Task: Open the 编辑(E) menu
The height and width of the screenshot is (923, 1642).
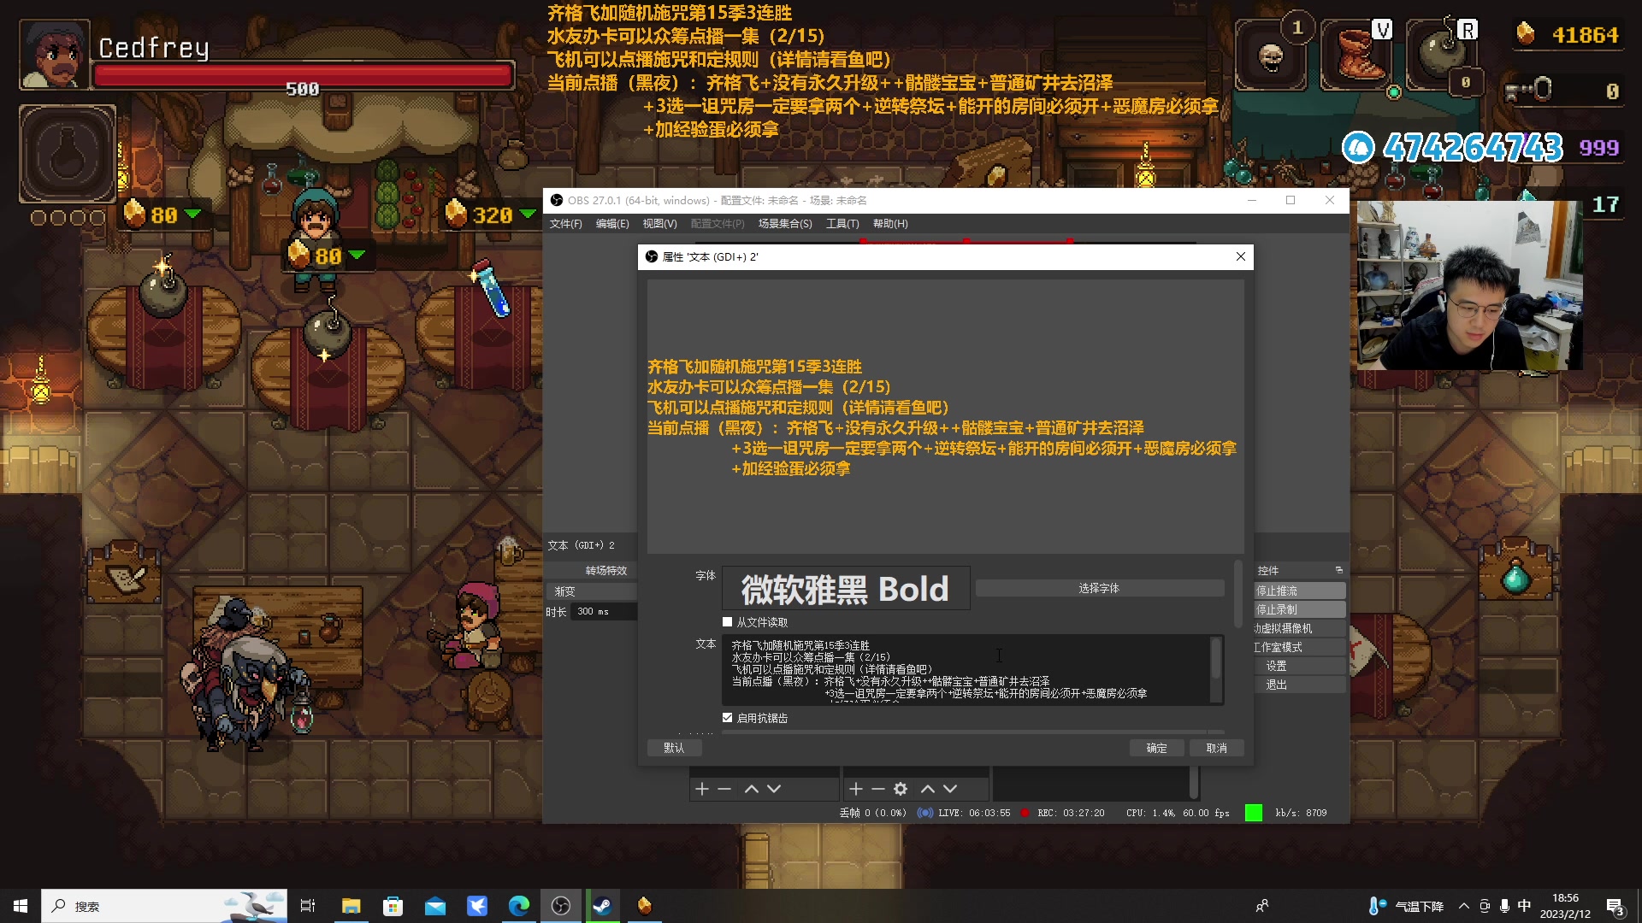Action: pyautogui.click(x=612, y=224)
